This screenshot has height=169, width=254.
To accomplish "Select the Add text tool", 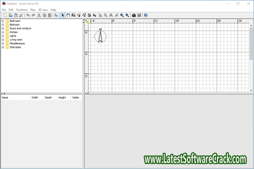I will [95, 15].
